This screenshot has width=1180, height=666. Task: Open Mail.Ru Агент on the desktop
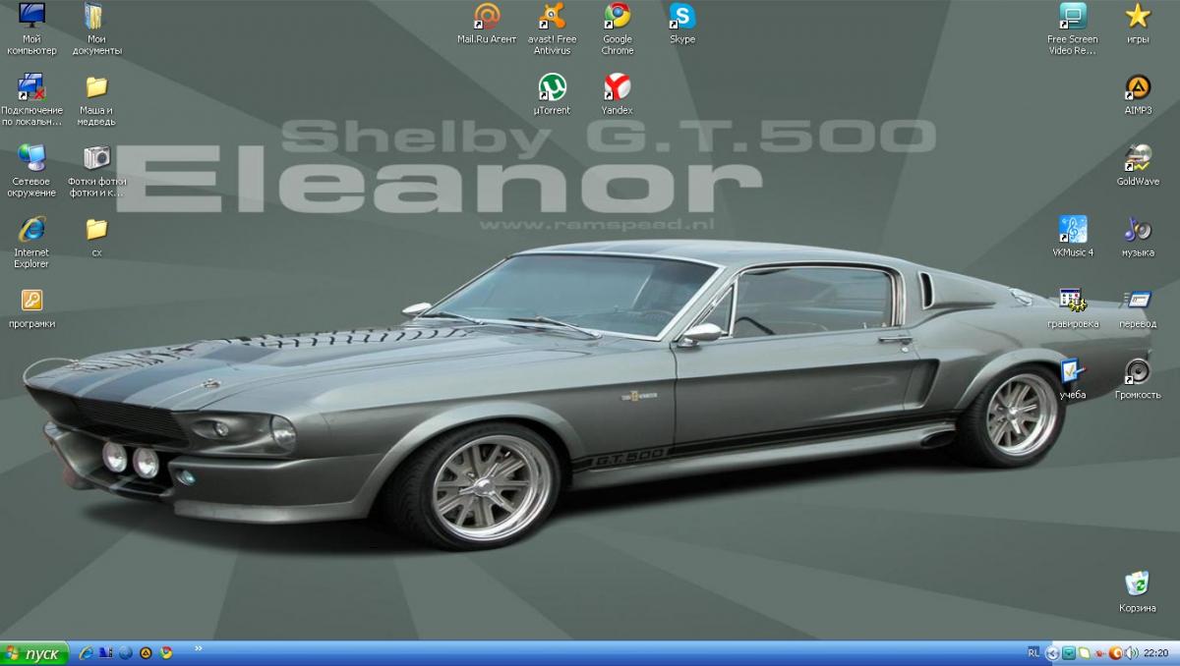pos(487,17)
